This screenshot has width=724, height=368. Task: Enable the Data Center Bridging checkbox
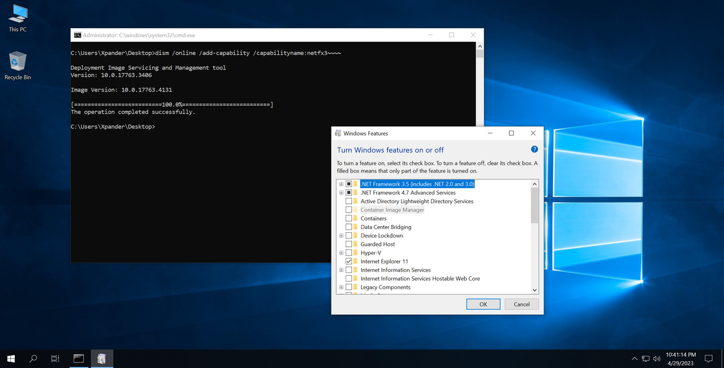(348, 227)
